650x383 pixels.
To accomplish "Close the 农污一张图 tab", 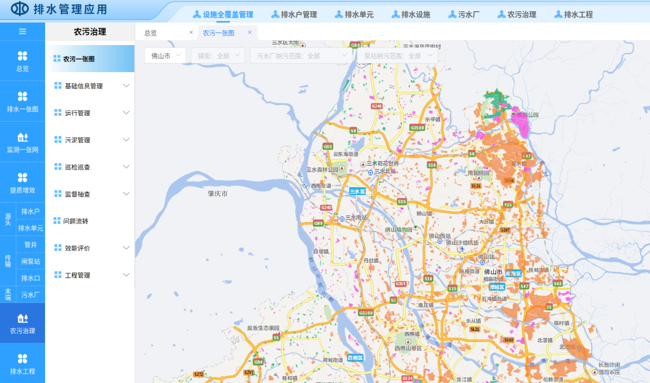I will click(x=250, y=32).
